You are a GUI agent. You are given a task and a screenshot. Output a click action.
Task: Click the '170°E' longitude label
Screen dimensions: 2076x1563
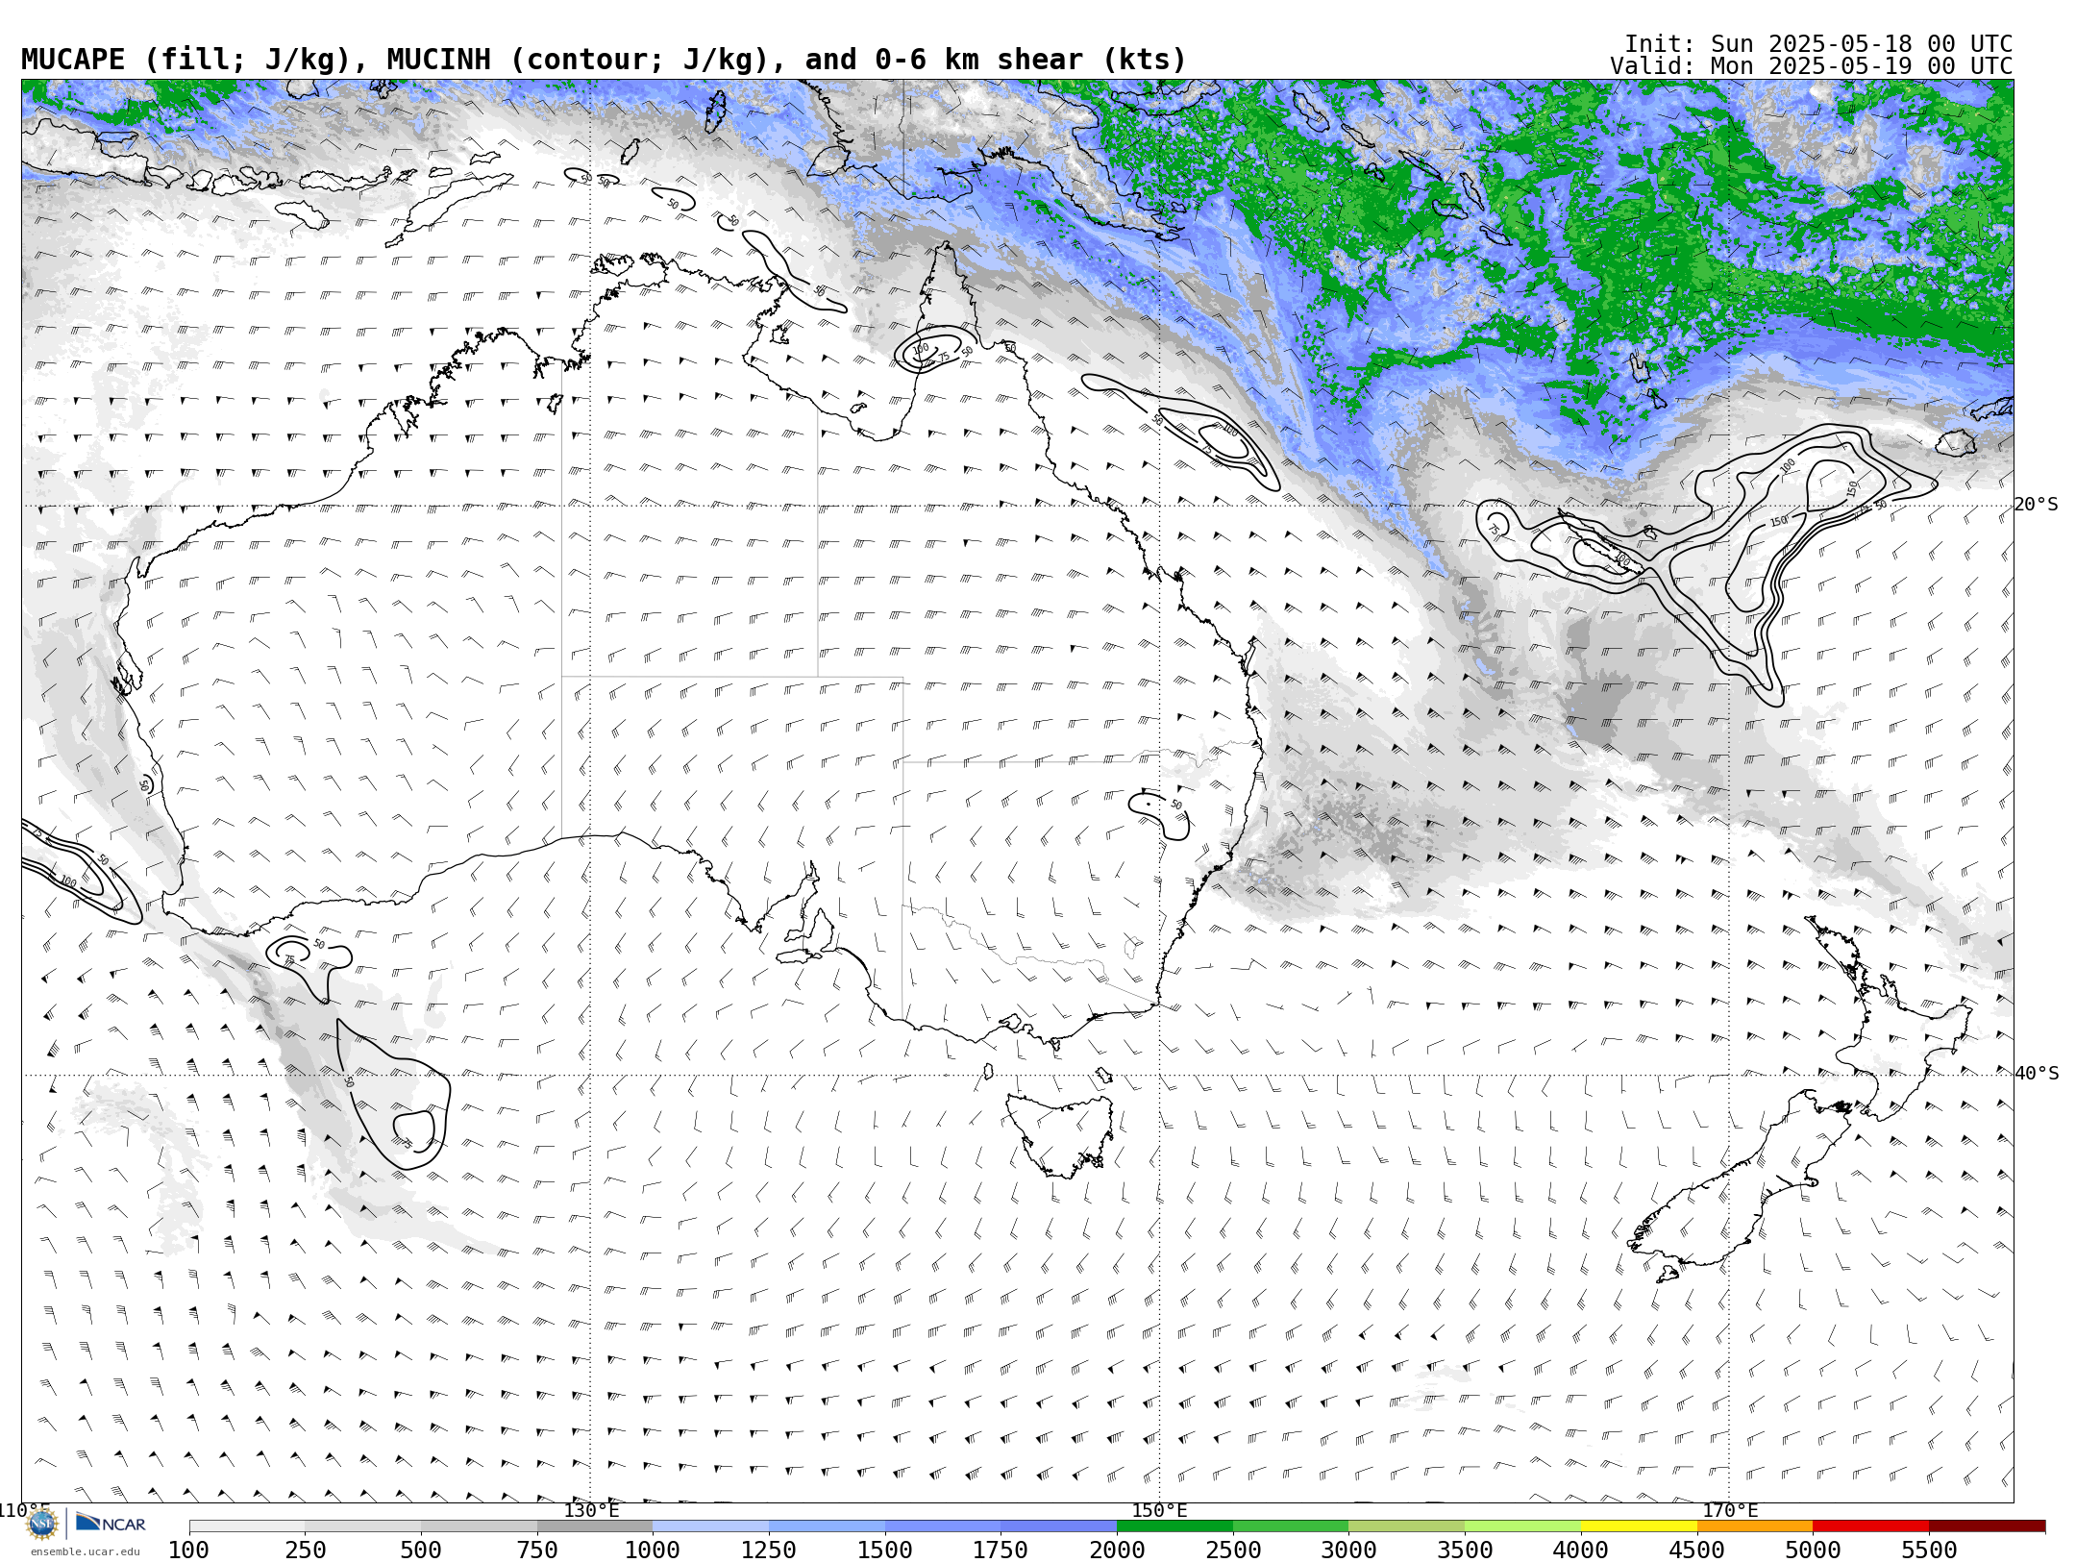[1730, 1510]
